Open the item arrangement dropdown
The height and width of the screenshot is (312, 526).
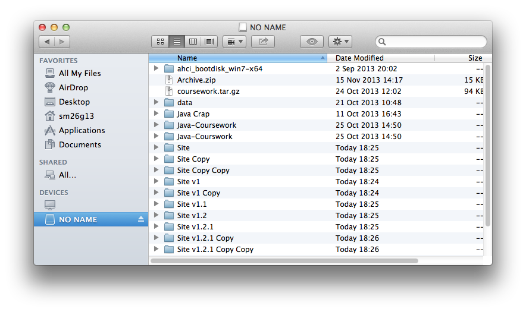click(234, 42)
